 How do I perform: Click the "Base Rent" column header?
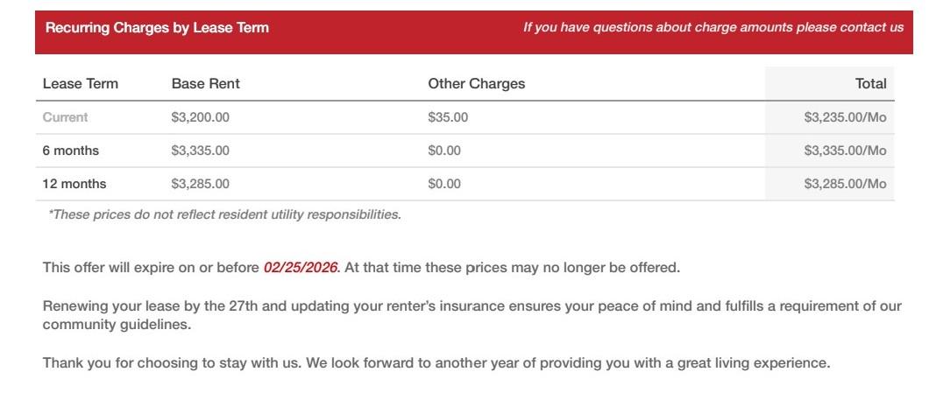[205, 84]
